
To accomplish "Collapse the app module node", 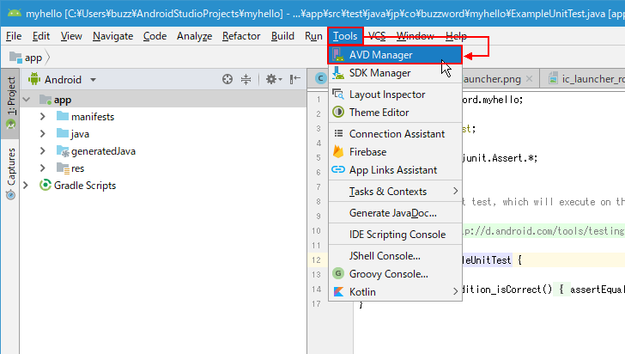I will click(27, 100).
